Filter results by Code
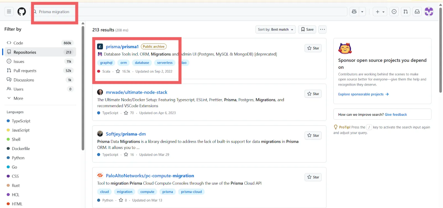The height and width of the screenshot is (208, 443). pos(40,43)
